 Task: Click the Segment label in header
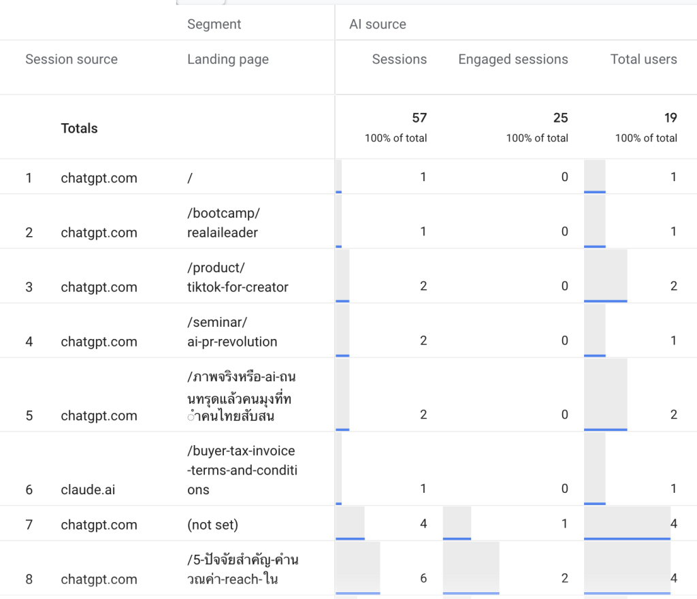pyautogui.click(x=214, y=24)
